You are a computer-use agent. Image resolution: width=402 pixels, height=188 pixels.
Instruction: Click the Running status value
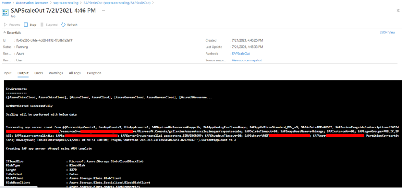pos(22,47)
